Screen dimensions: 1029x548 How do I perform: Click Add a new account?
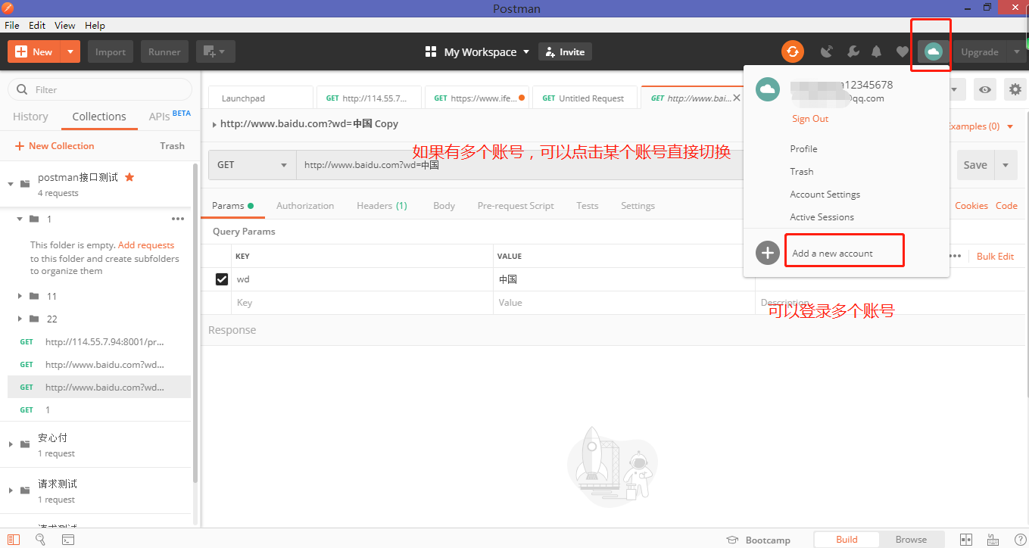[x=832, y=254]
